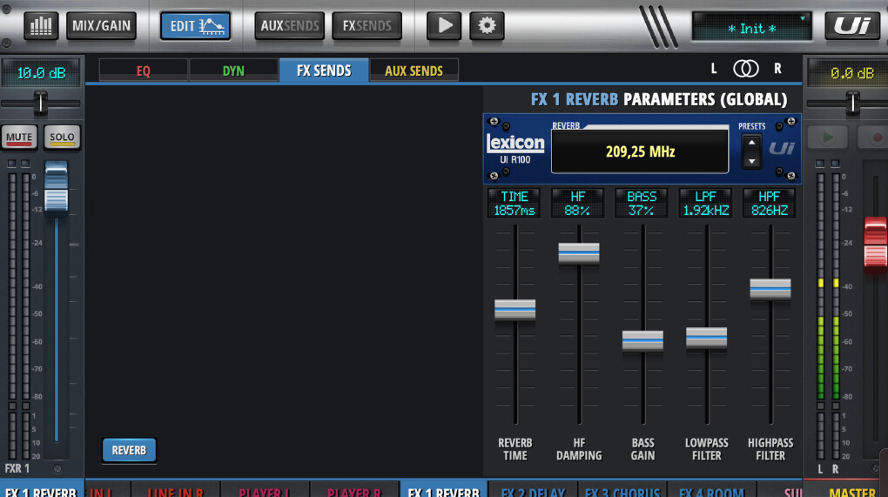The height and width of the screenshot is (497, 888).
Task: Select the FX 3 CHORUS channel tab
Action: (x=622, y=490)
